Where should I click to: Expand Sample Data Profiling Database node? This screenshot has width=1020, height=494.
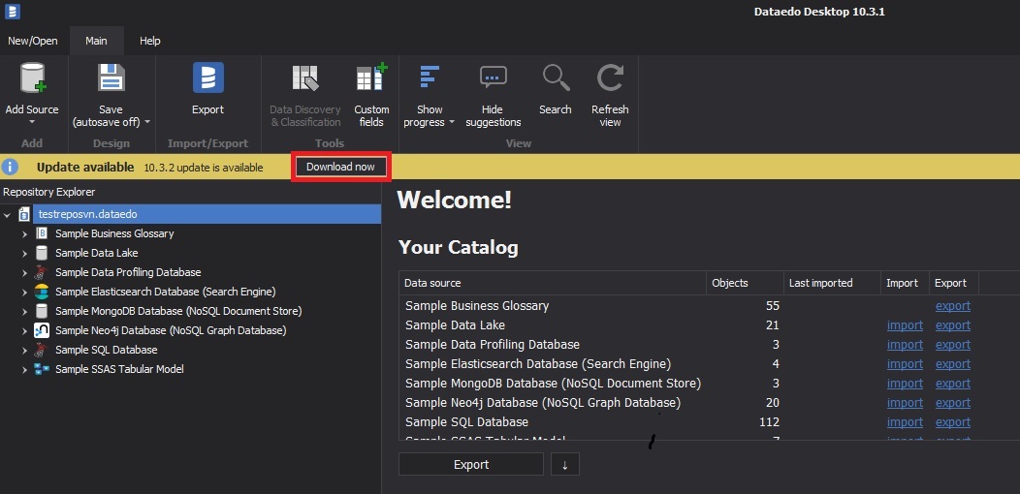24,272
